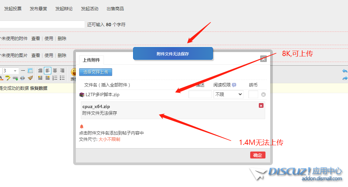Click the unlink icon in editor toolbar
The image size is (348, 187).
point(22,78)
